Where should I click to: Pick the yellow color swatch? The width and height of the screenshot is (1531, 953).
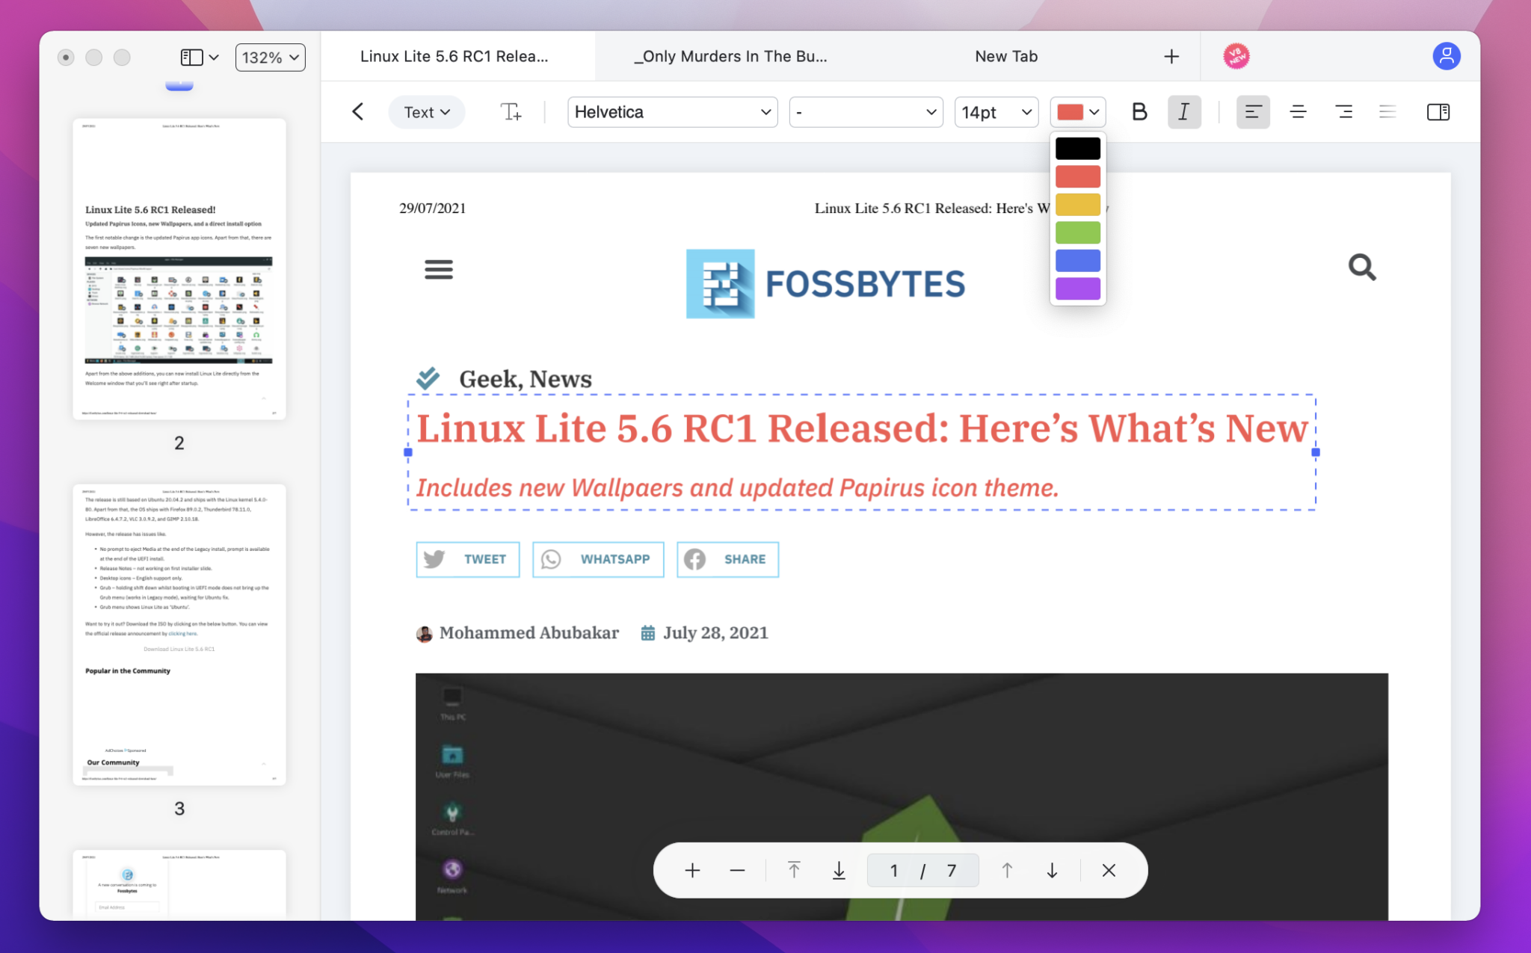click(x=1077, y=205)
